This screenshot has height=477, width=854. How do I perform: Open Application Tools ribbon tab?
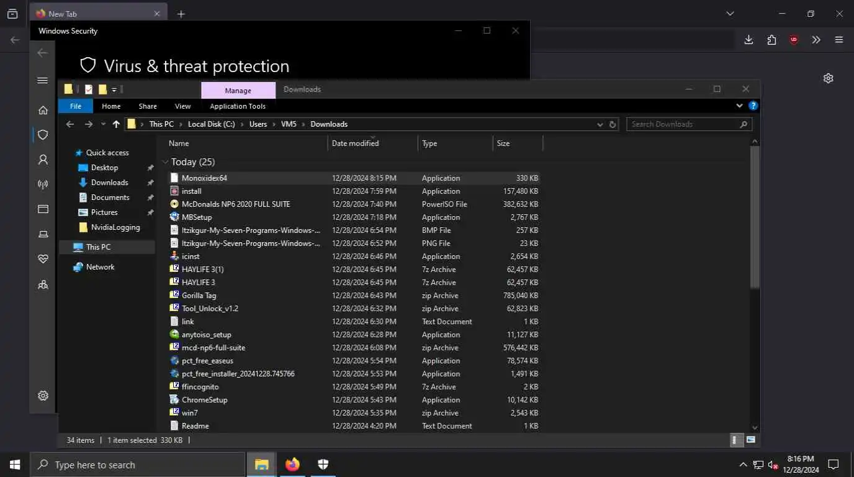point(238,106)
